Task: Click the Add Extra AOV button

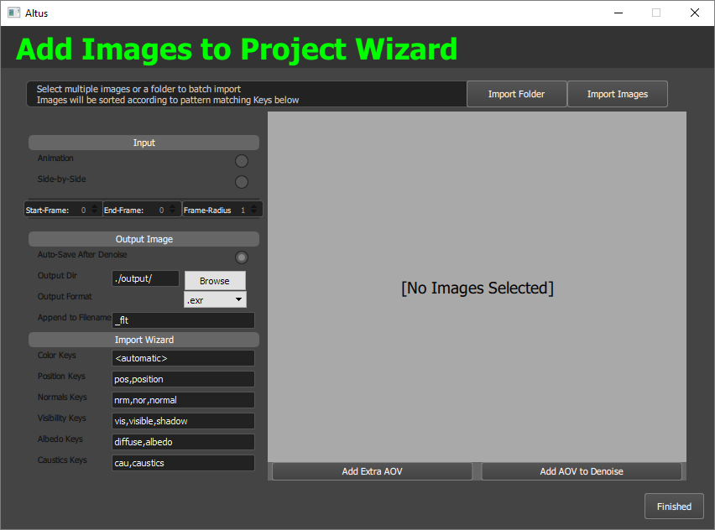Action: point(372,471)
